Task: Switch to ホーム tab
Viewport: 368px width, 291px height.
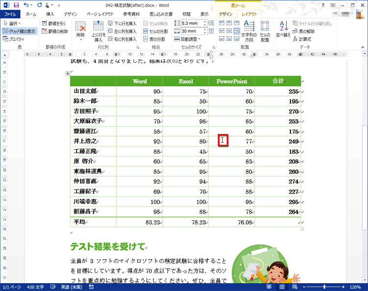Action: click(31, 14)
